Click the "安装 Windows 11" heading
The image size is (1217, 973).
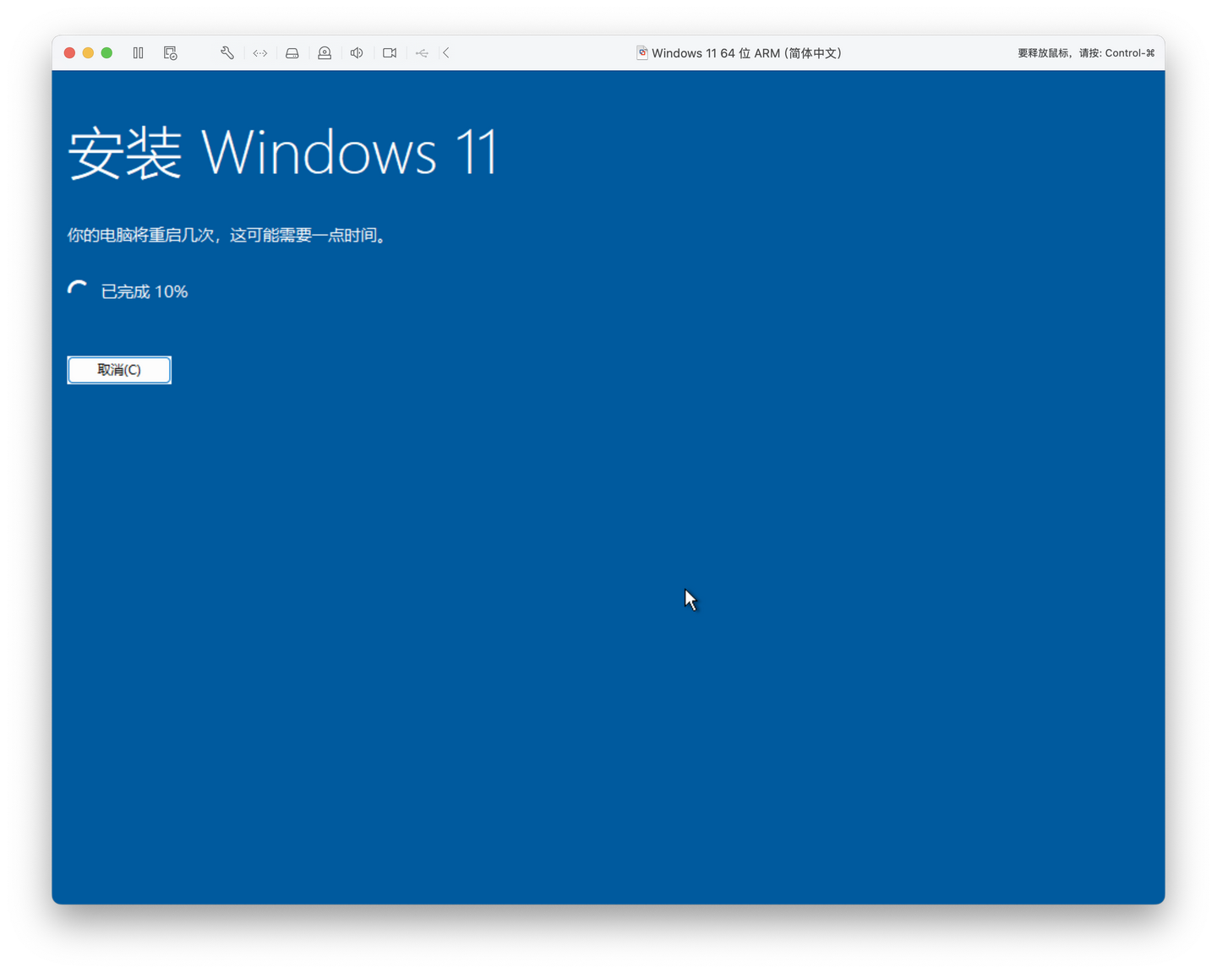(283, 153)
